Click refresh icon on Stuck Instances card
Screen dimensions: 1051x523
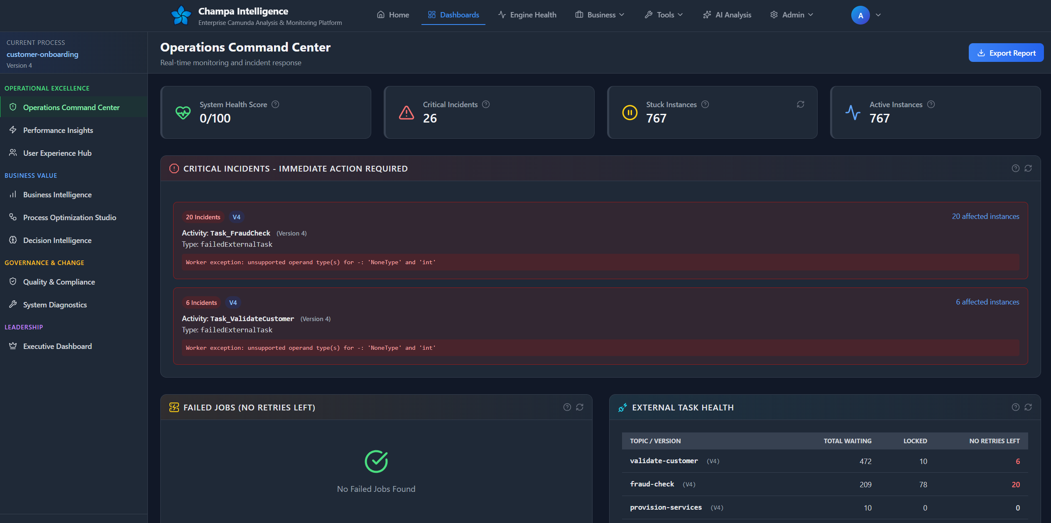pyautogui.click(x=800, y=104)
